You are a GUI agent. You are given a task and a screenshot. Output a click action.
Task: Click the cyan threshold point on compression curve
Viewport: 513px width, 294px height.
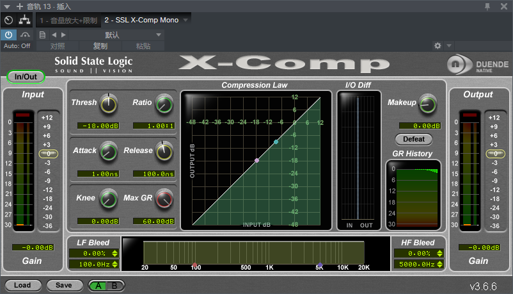coord(276,142)
